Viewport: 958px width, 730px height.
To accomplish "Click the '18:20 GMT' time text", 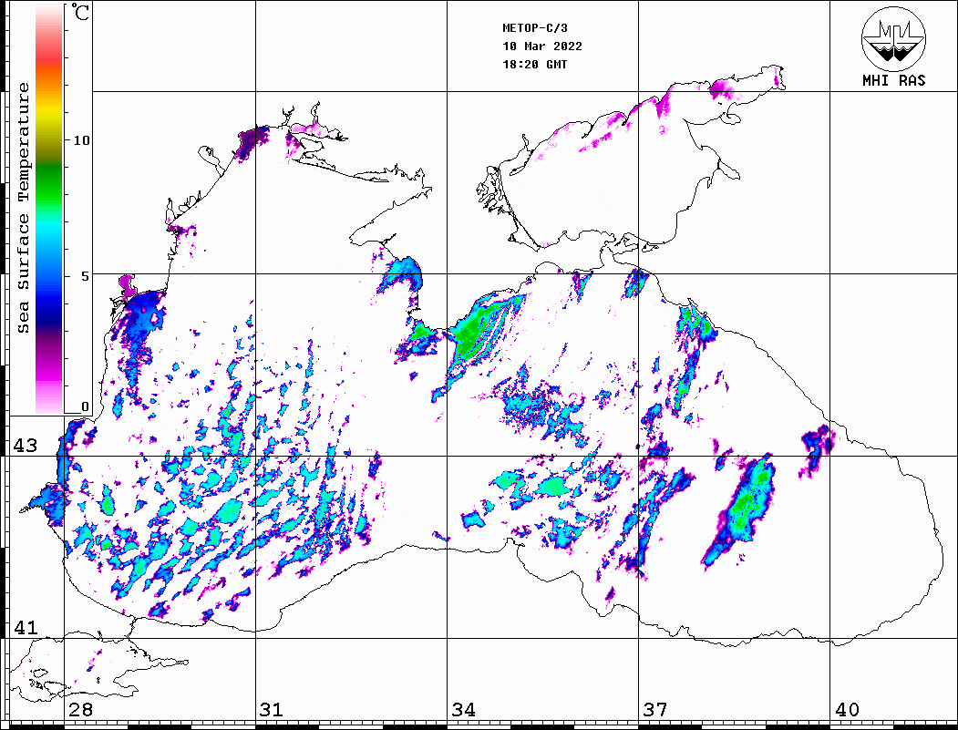I will click(x=535, y=65).
